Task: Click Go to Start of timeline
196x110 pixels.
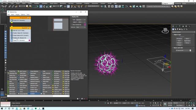Action: (151, 103)
